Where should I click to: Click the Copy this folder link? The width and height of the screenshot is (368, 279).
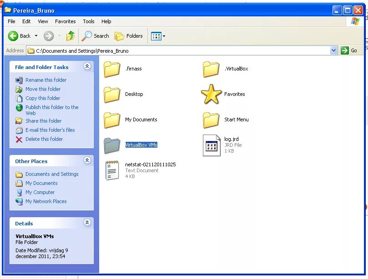pos(43,98)
